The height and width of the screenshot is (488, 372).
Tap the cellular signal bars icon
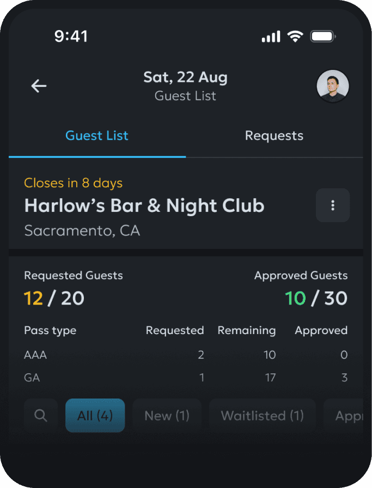point(271,37)
